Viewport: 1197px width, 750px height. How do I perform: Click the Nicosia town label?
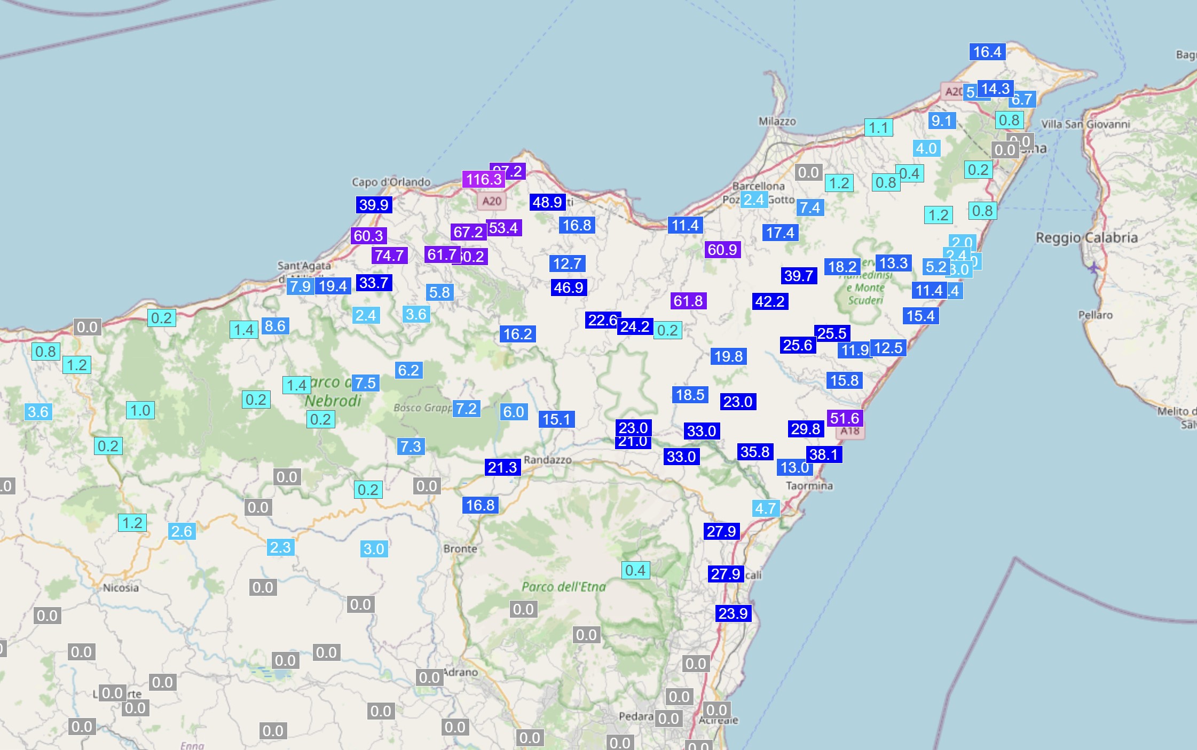click(x=121, y=588)
